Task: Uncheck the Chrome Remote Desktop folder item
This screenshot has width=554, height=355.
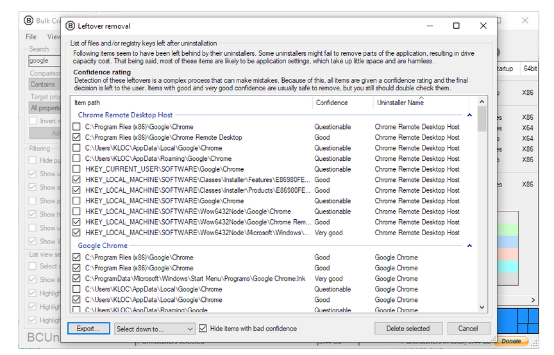Action: coord(76,137)
